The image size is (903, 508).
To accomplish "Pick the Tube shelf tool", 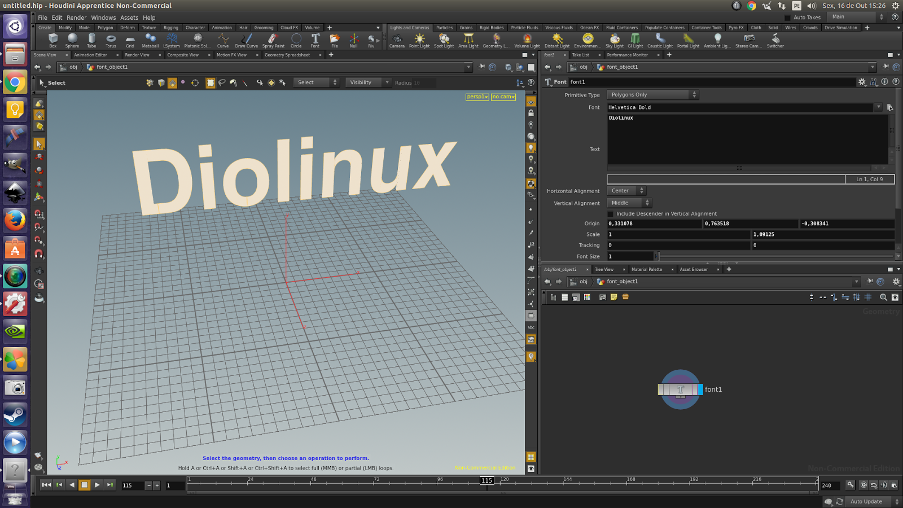I will click(91, 40).
